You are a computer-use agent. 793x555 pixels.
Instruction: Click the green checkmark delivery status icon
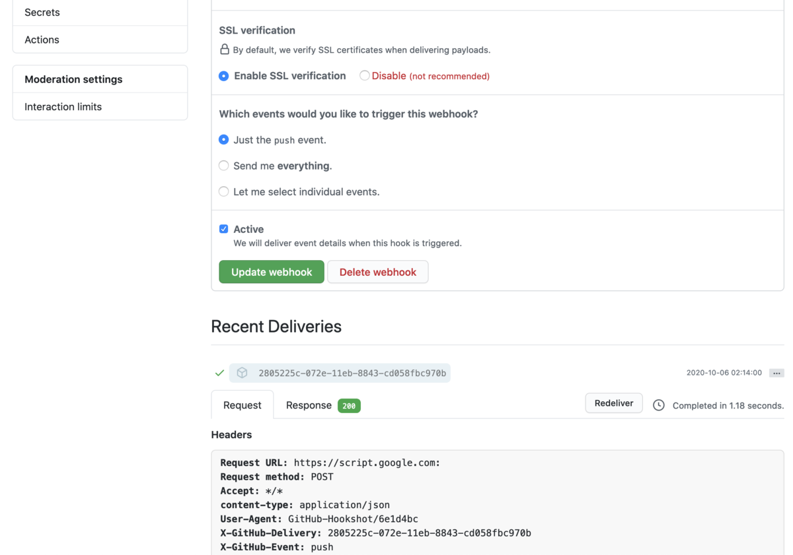[219, 372]
